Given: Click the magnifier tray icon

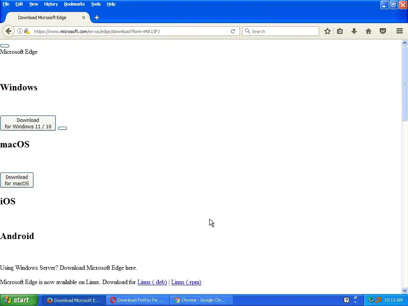Looking at the screenshot, I should tap(379, 300).
